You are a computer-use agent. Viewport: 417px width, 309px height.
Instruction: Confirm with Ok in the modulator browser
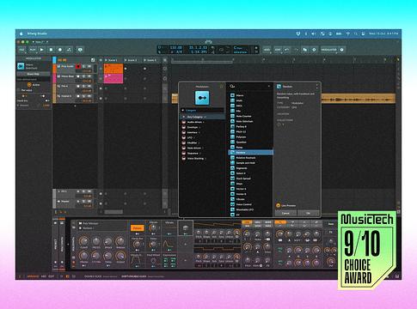[x=308, y=213]
